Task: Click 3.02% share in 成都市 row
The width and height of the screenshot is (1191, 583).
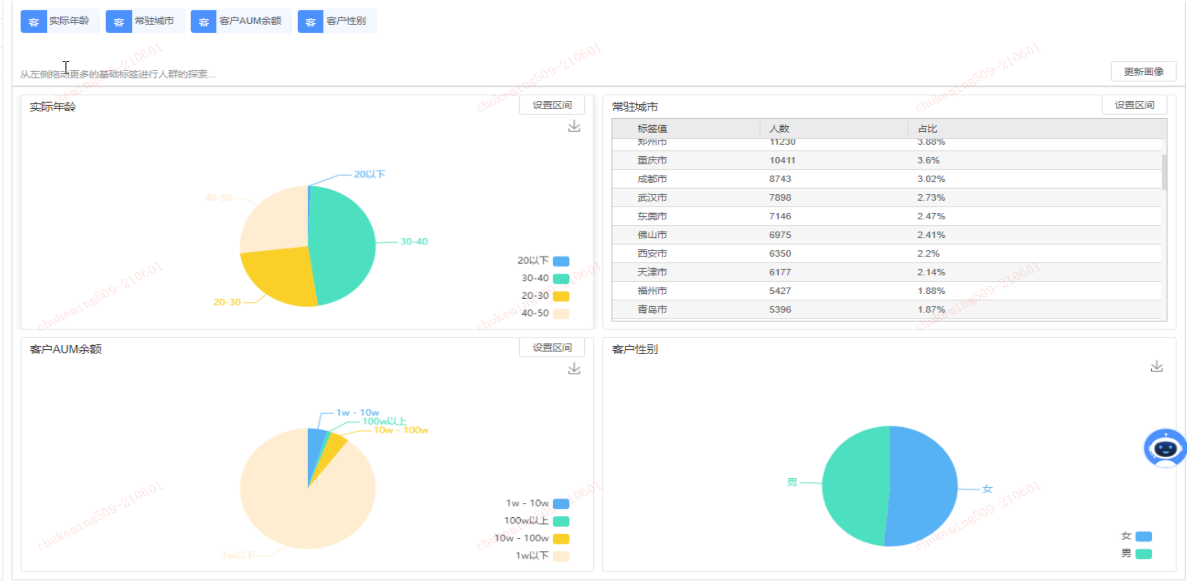Action: click(931, 179)
